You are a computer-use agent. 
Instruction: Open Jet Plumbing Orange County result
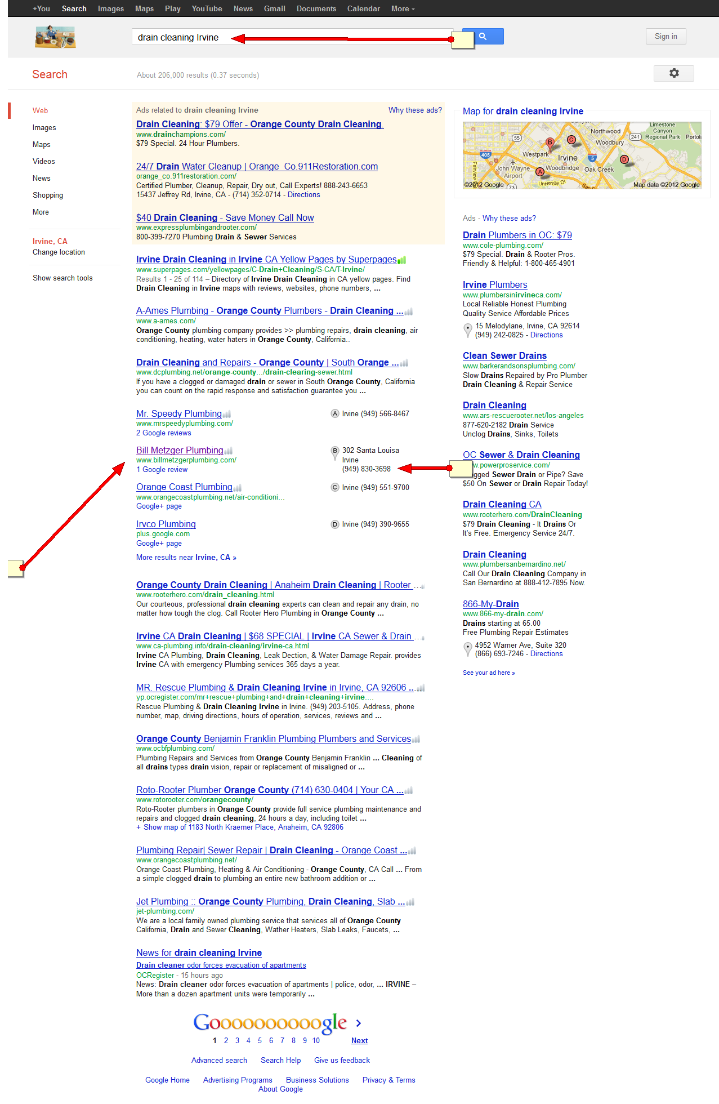(270, 902)
